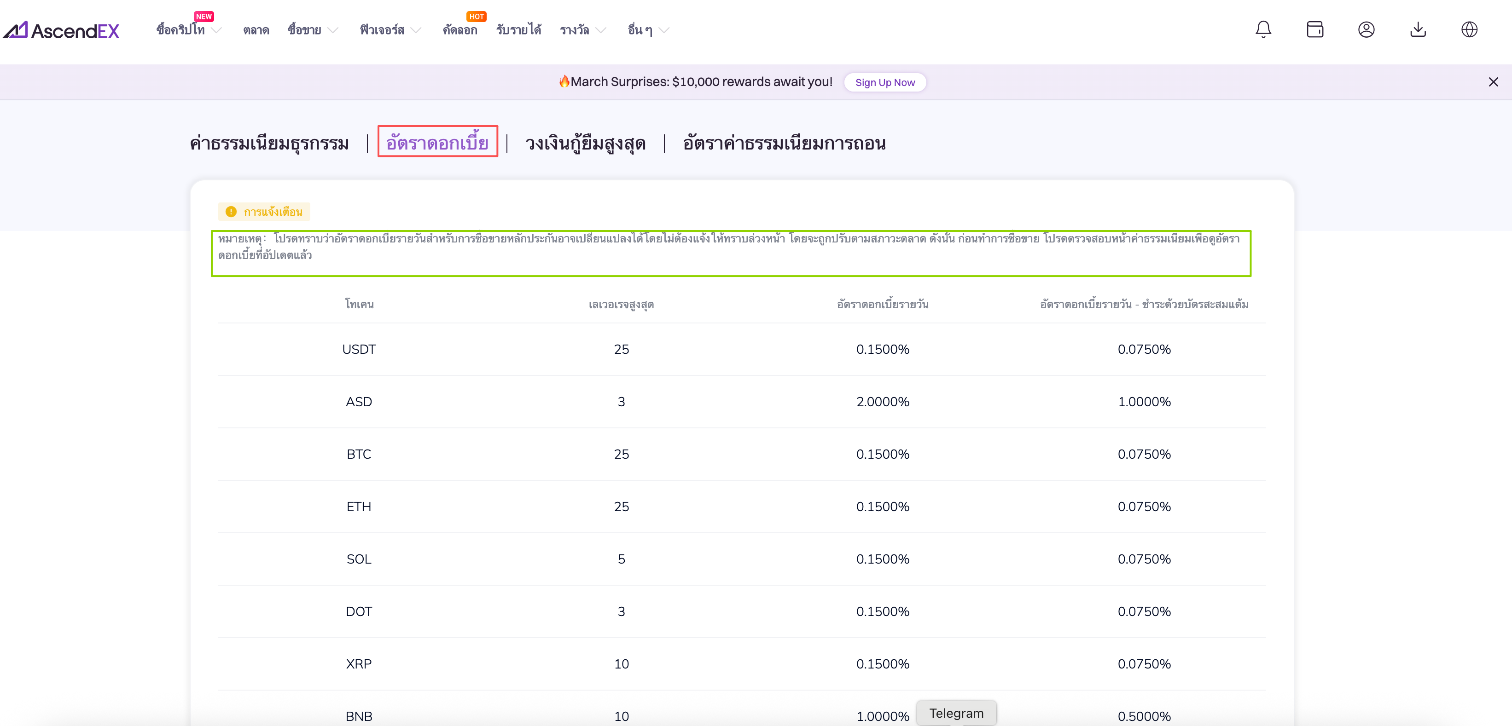Open the notifications bell icon
The height and width of the screenshot is (726, 1512).
tap(1263, 29)
